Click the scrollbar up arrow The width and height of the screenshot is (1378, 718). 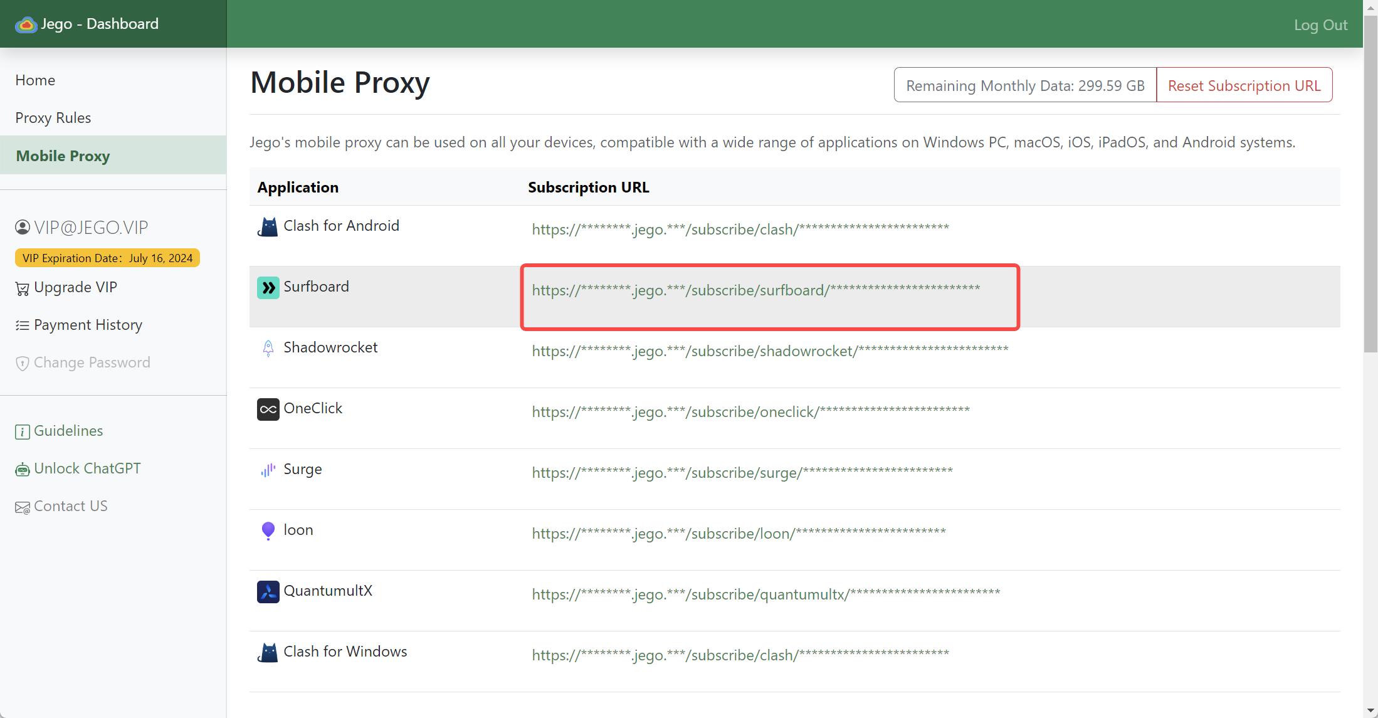point(1370,7)
